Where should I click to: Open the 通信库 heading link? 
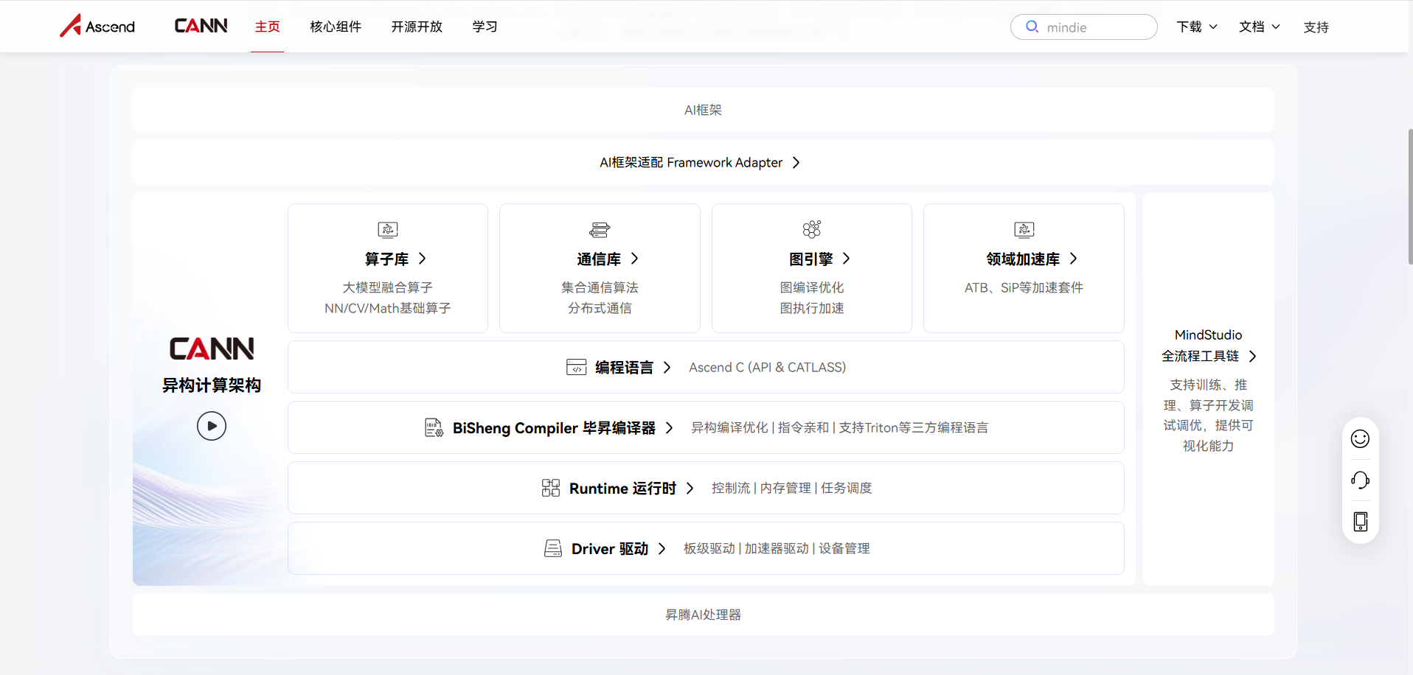599,259
